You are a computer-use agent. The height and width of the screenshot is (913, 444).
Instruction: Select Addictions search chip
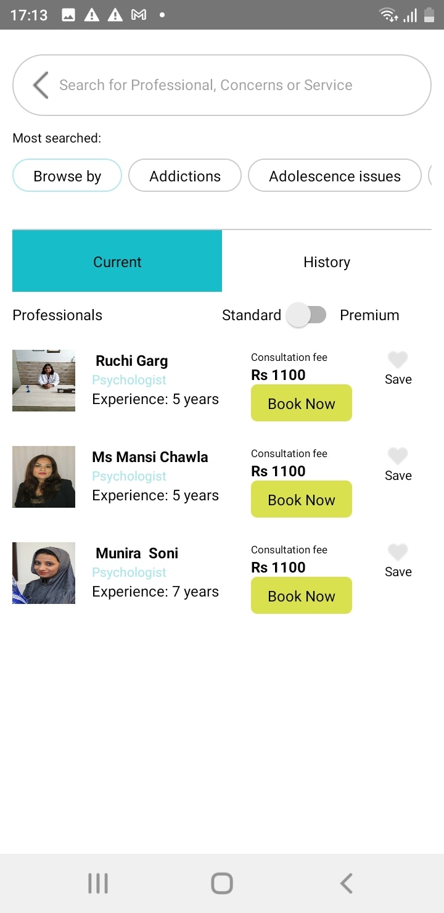[185, 176]
